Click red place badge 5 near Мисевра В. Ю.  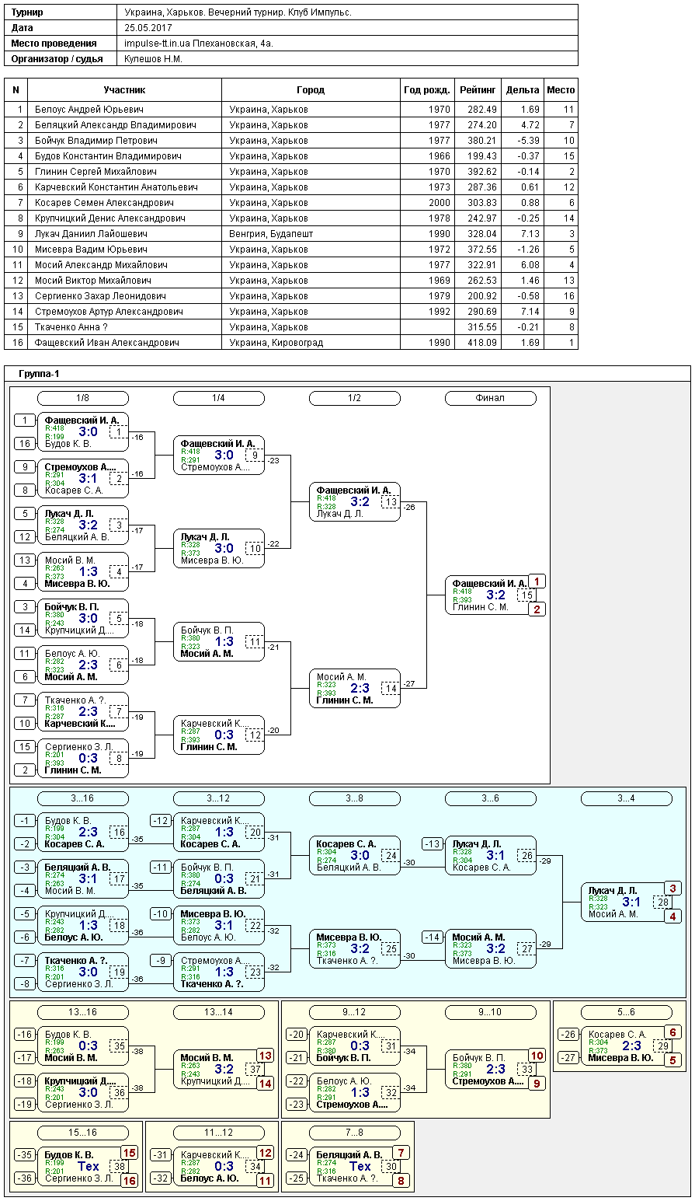click(x=672, y=1060)
